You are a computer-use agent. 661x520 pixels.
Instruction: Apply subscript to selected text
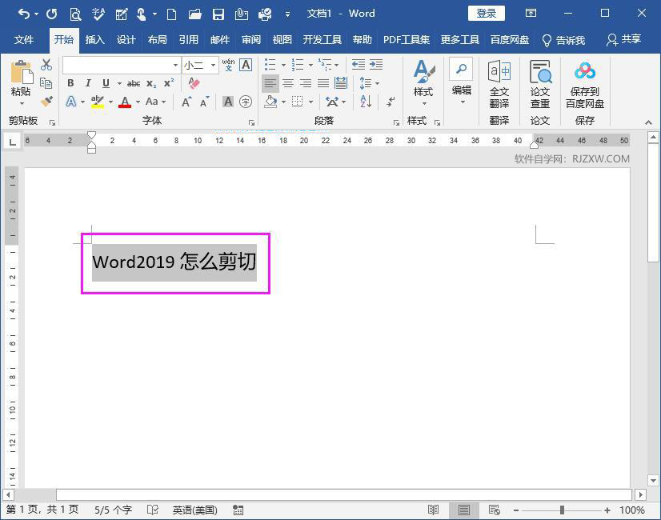point(150,82)
